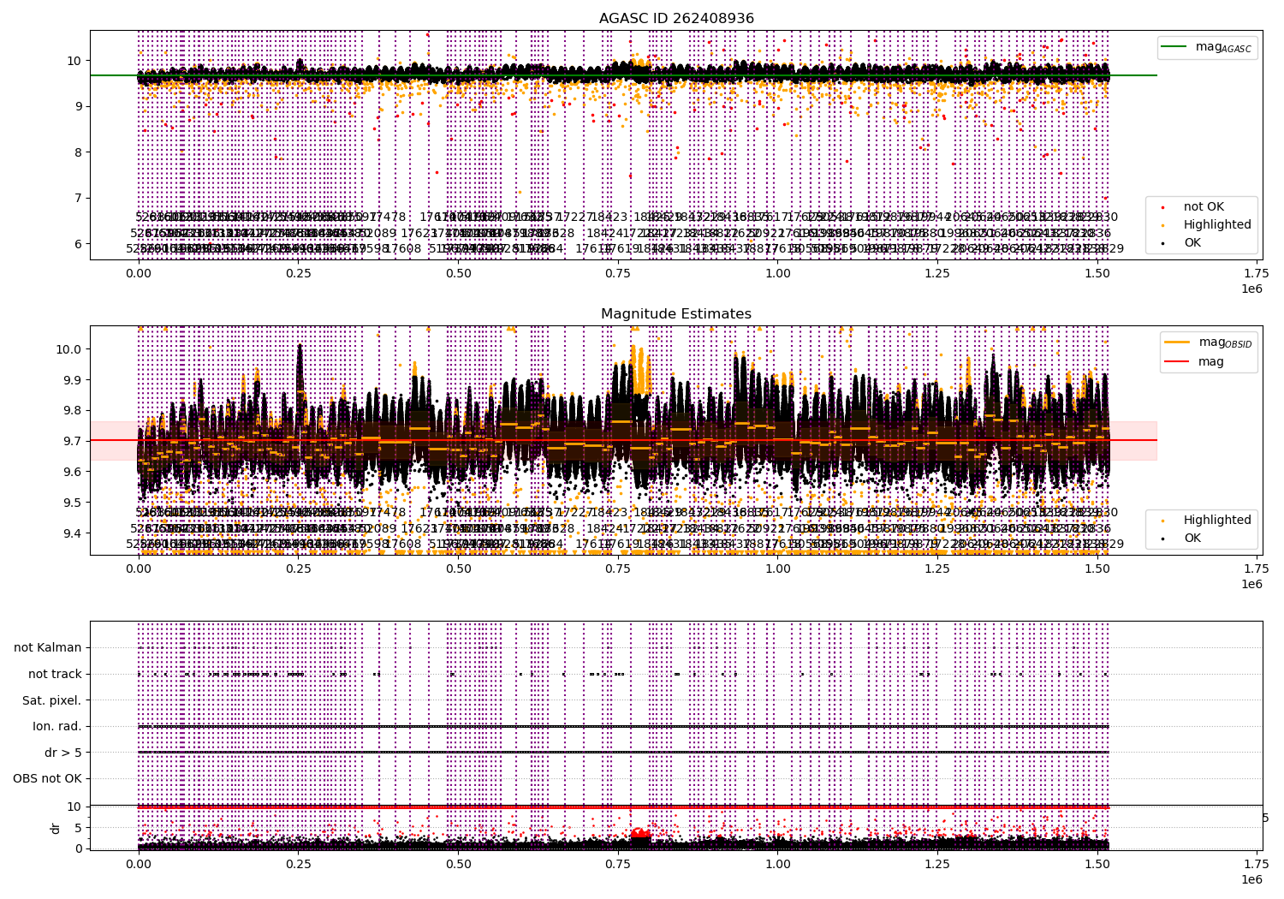Select the orange mag OBSID legend line
Screen dimensions: 1284x899
[1175, 342]
